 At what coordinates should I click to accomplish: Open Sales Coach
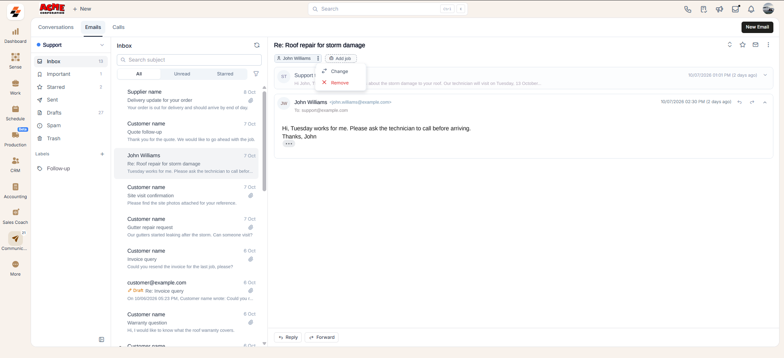[16, 217]
